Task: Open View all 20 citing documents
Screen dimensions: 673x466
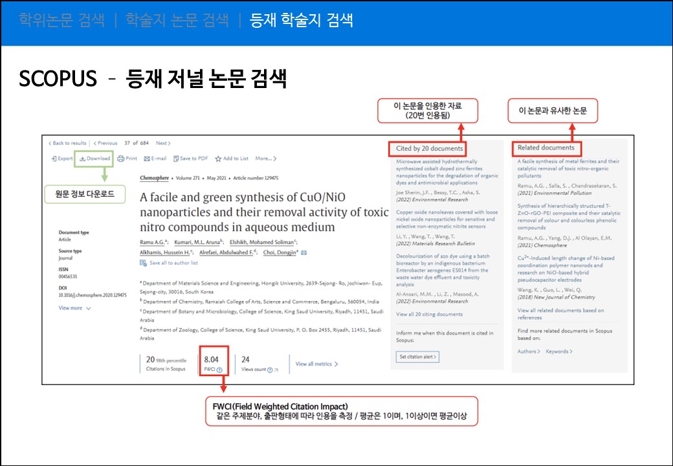Action: coord(429,315)
